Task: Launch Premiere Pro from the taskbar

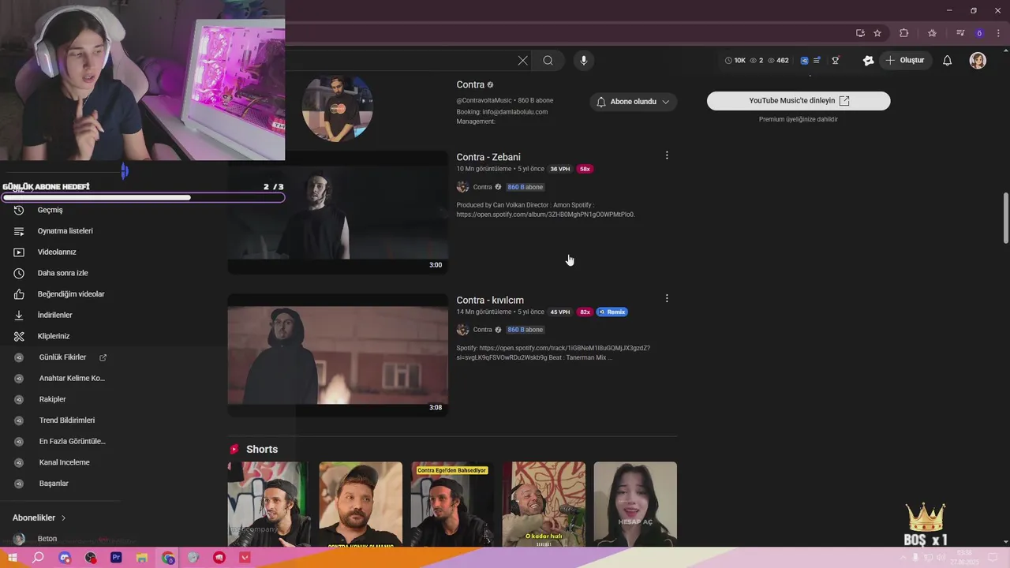Action: point(116,558)
